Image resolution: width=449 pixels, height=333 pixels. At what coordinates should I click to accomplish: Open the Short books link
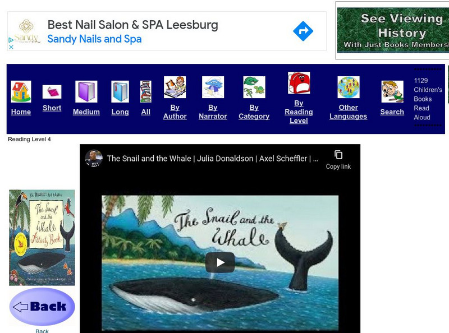(52, 108)
